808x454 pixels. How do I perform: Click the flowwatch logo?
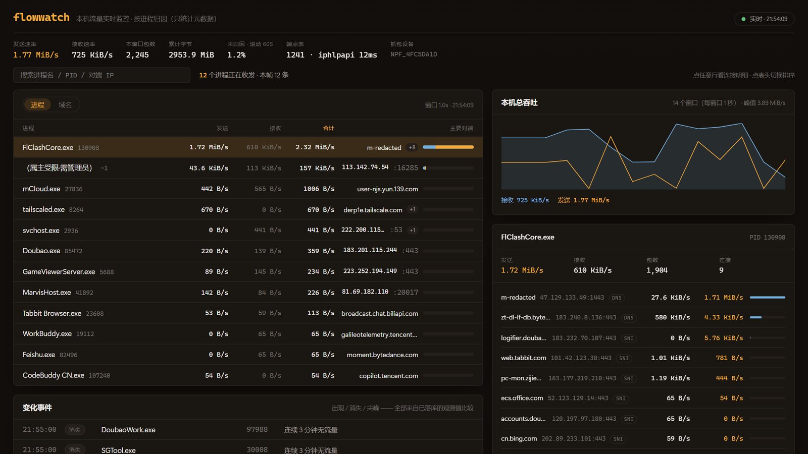coord(41,18)
